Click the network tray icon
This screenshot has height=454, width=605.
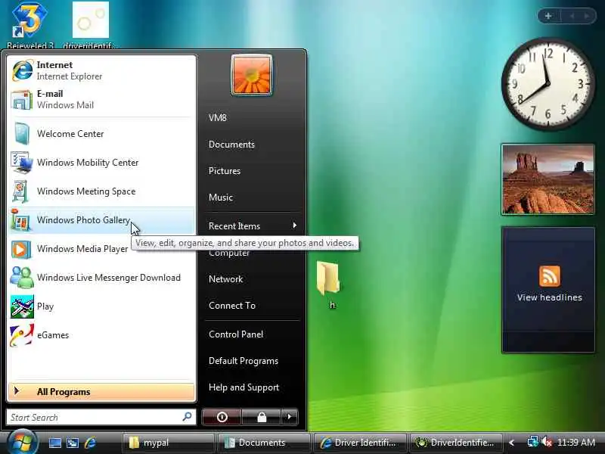point(532,443)
